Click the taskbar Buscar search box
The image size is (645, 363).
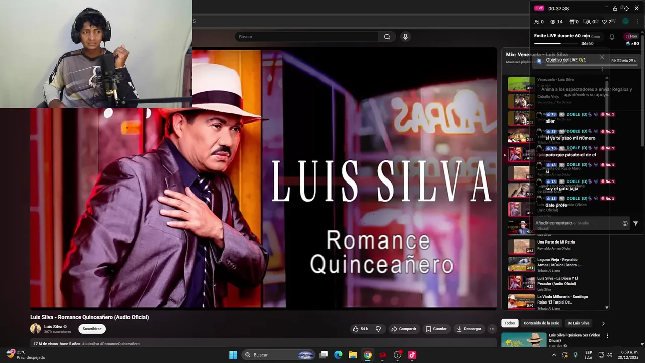[279, 355]
